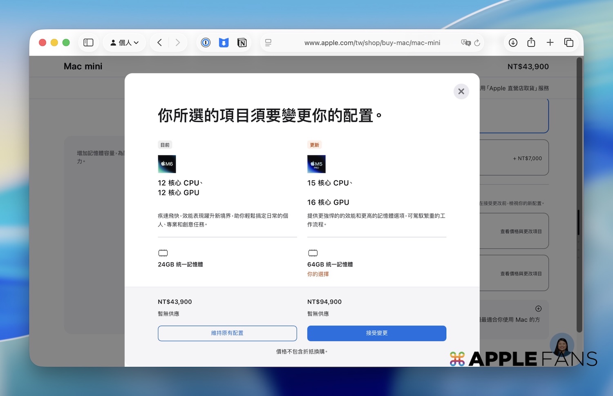The height and width of the screenshot is (396, 613).
Task: Click the 16 核心 GPU text
Action: 328,202
